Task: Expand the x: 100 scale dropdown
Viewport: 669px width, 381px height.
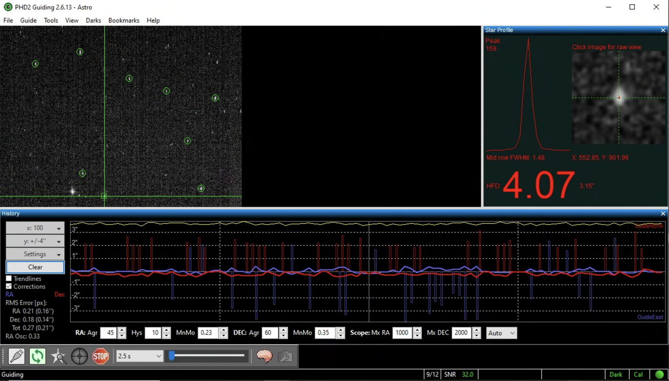Action: (x=35, y=228)
